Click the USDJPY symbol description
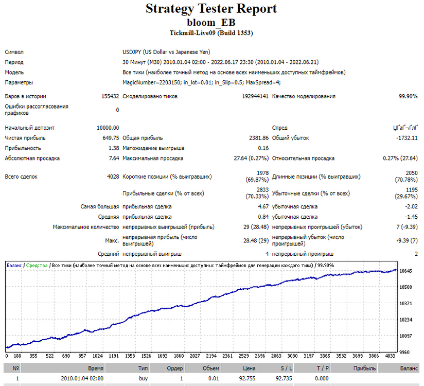Screen dimensions: 424x386 [x=166, y=52]
